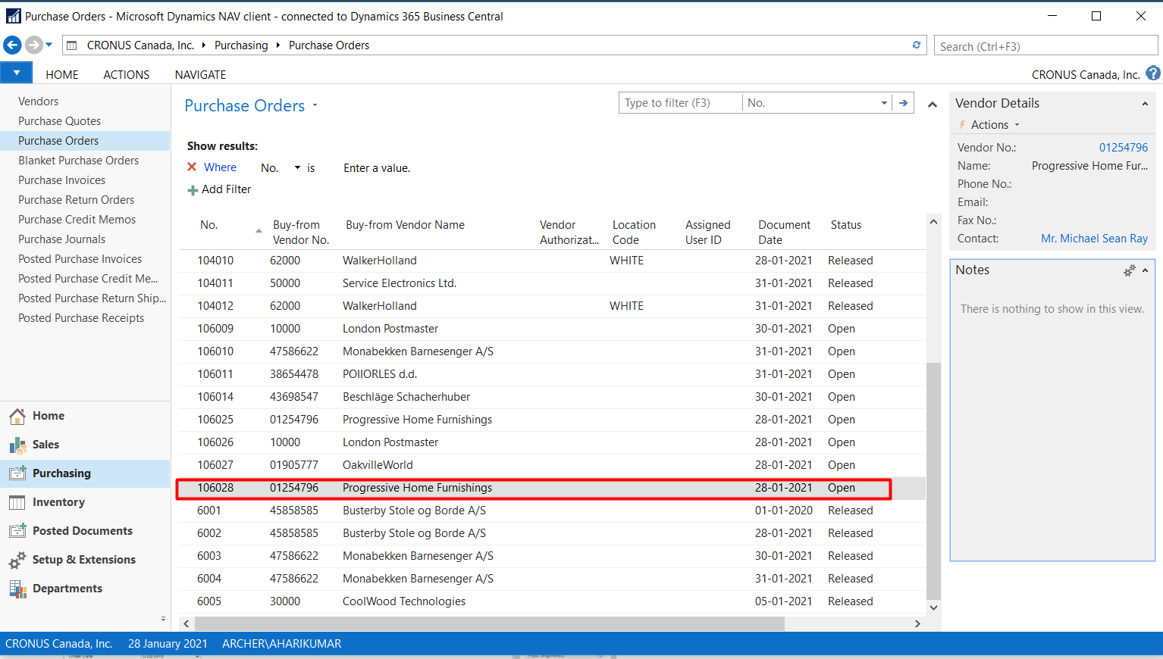Screen dimensions: 1163x659
Task: Sort by No. column header
Action: point(209,225)
